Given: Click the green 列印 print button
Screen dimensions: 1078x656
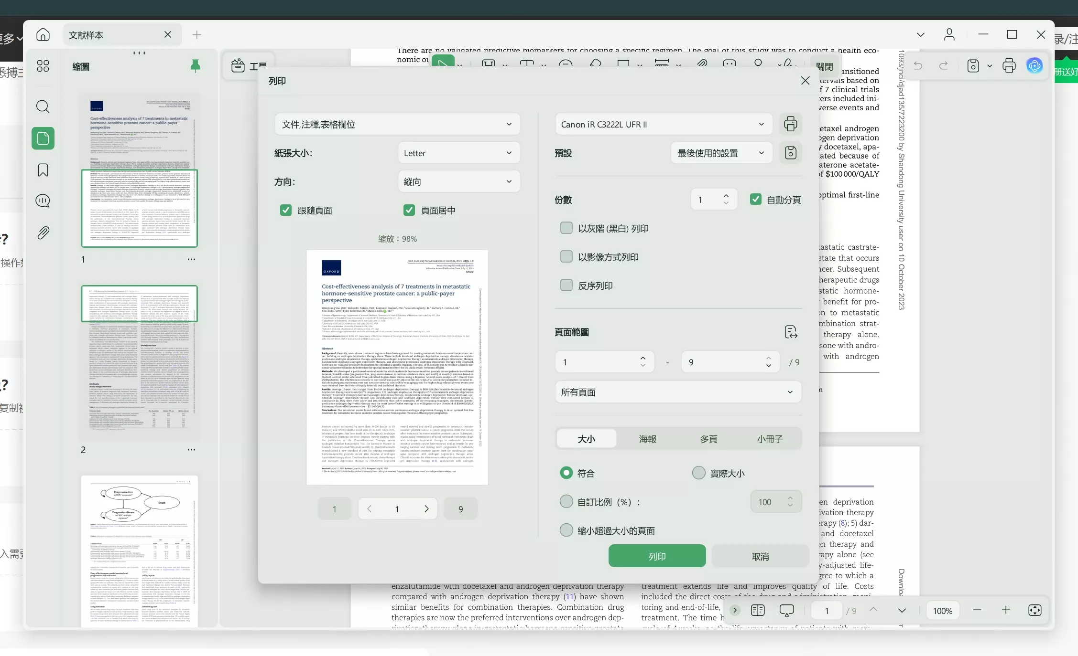Looking at the screenshot, I should (x=657, y=556).
